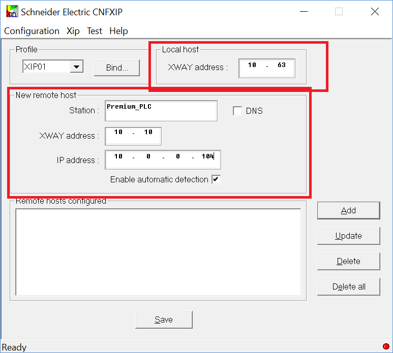The height and width of the screenshot is (353, 393).
Task: Click the Ready status bar text
Action: (14, 347)
